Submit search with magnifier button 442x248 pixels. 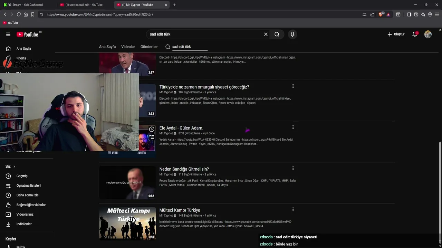point(277,34)
